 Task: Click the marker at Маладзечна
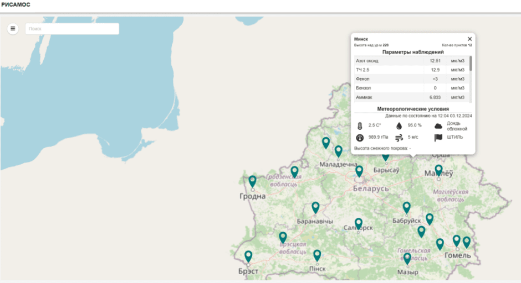tap(338, 151)
